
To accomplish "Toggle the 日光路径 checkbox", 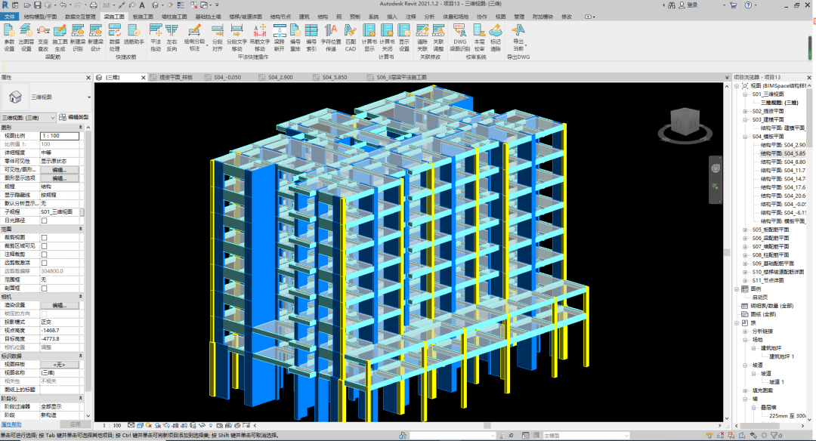I will 44,220.
